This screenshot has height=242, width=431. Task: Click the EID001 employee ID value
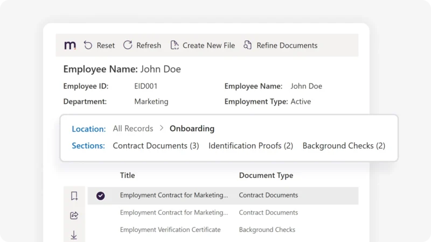click(x=145, y=86)
